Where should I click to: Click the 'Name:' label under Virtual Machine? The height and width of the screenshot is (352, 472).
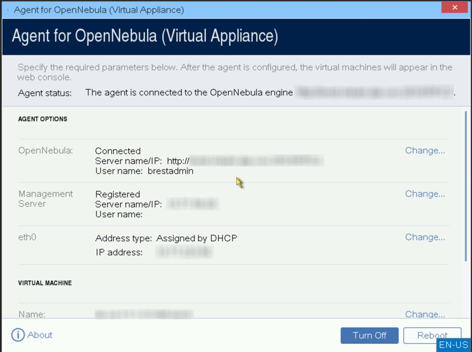coord(32,314)
